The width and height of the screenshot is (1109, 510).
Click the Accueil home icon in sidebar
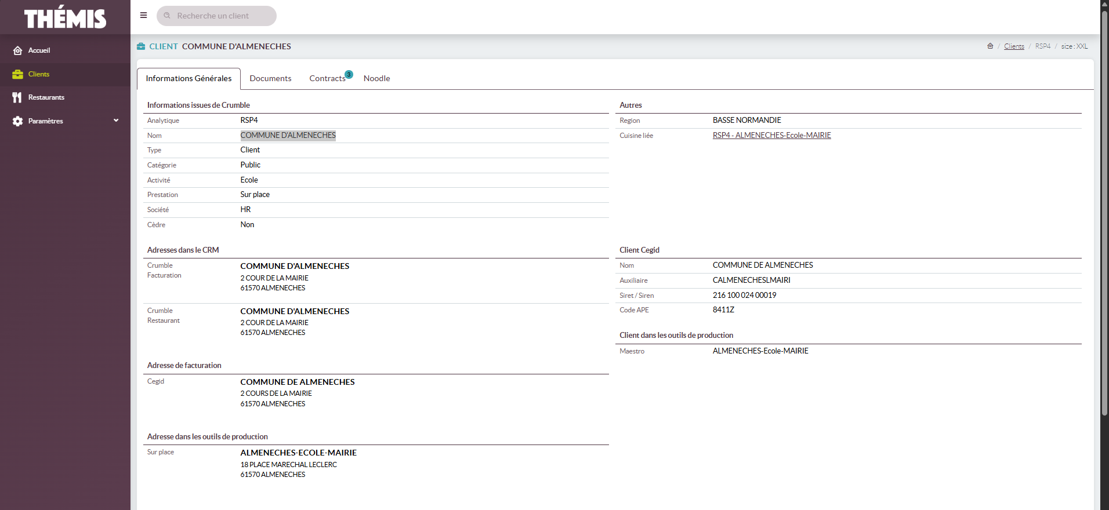(x=18, y=50)
